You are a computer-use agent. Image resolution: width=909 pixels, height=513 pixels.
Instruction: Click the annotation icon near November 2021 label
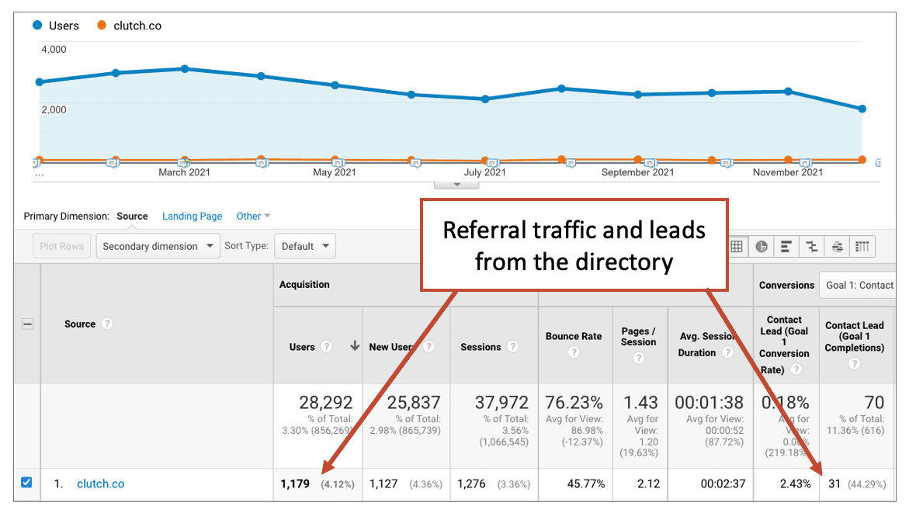coord(805,164)
